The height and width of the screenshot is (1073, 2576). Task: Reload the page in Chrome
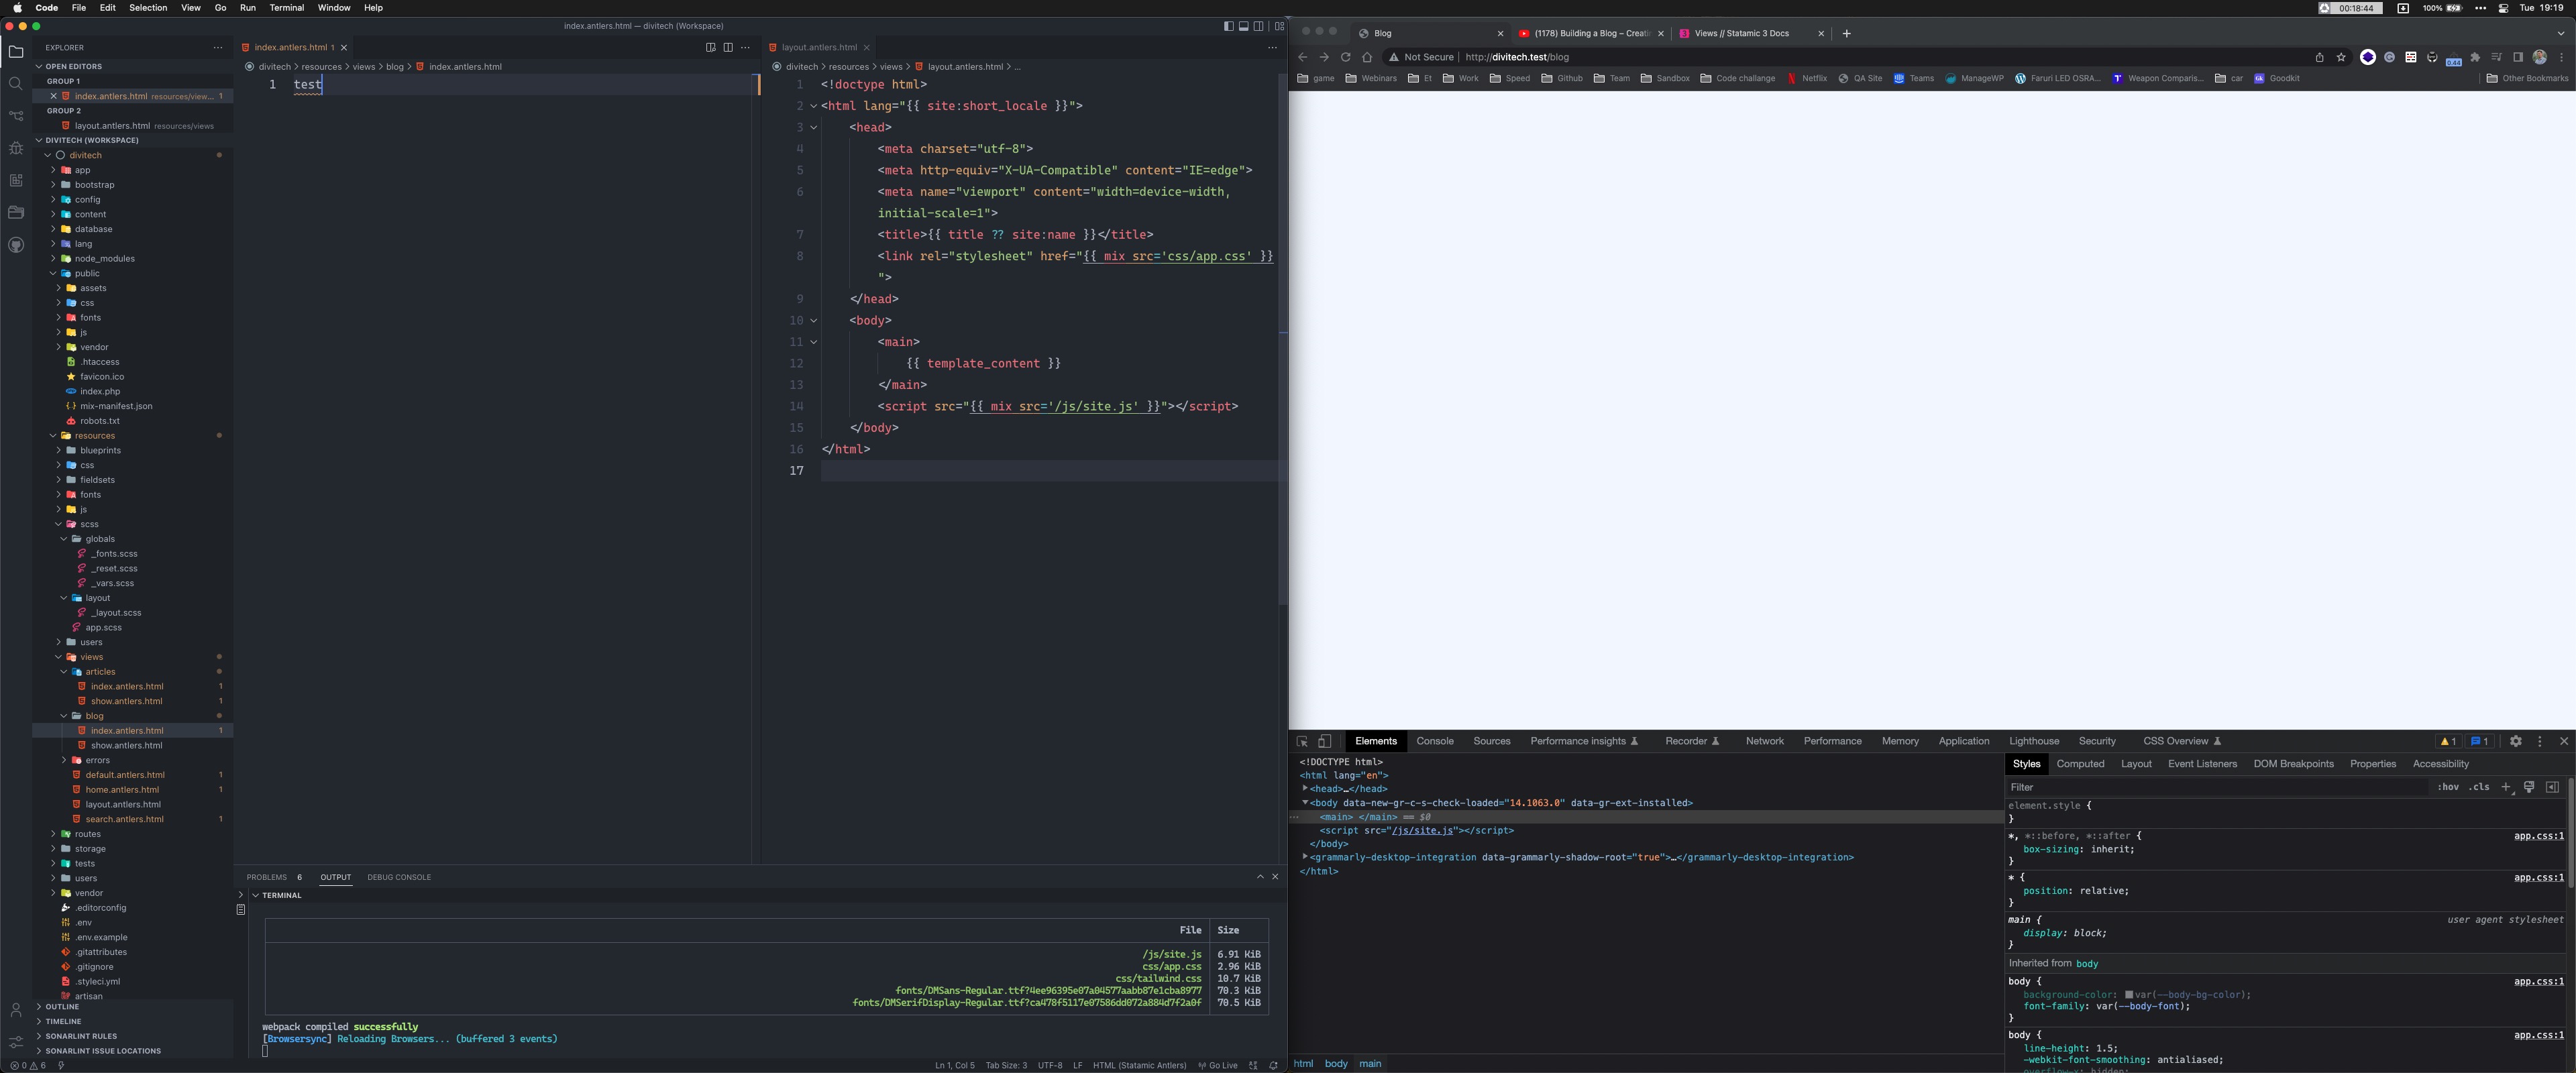point(1345,57)
